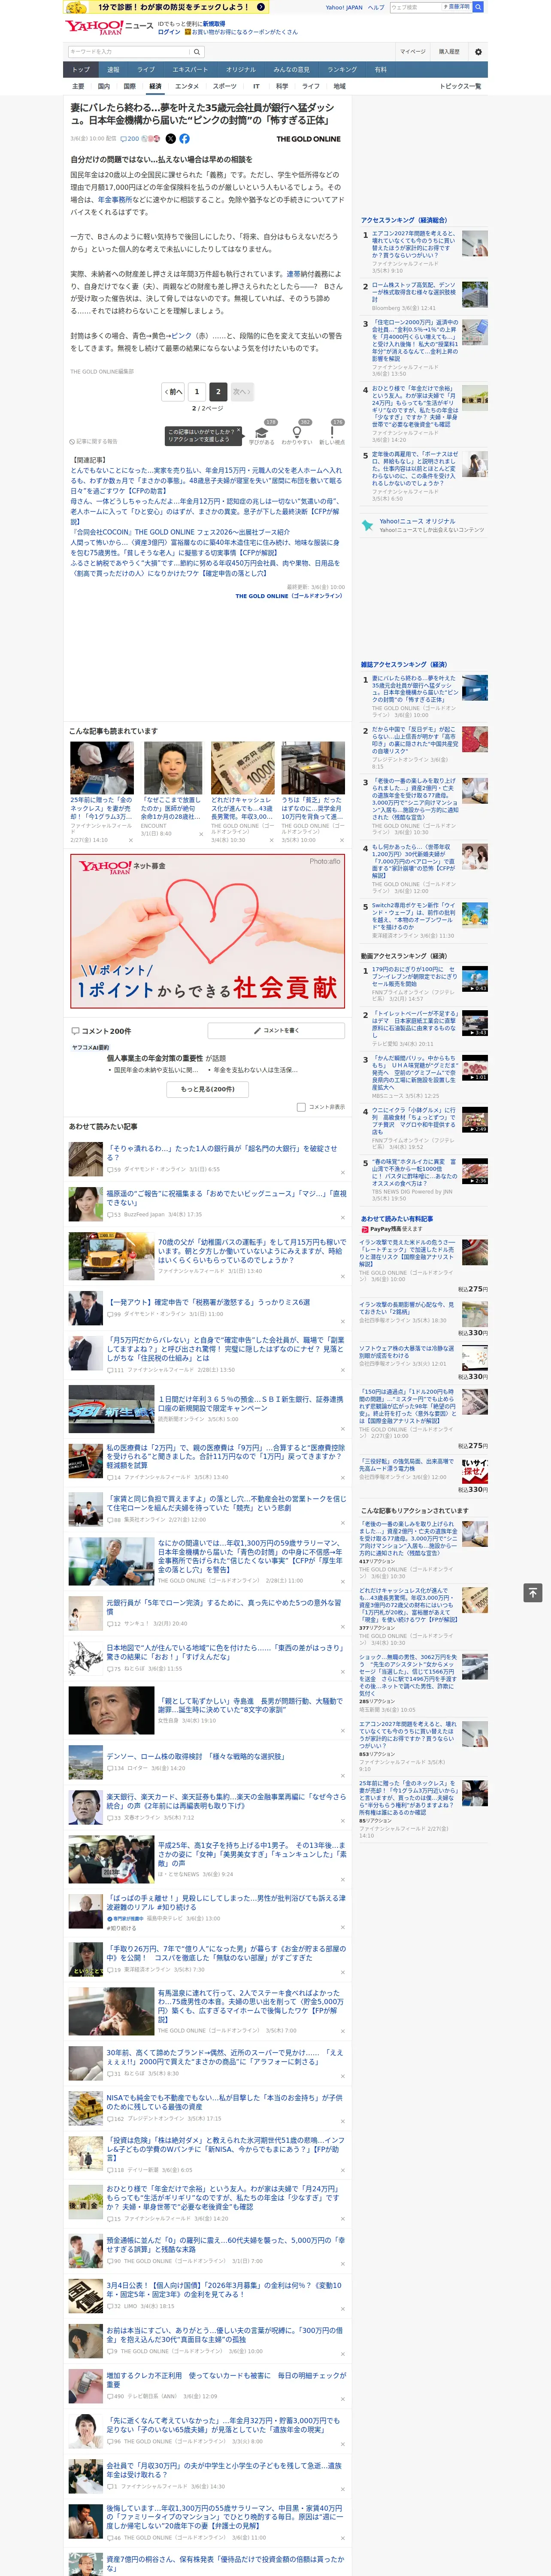Screen dimensions: 551x2576
Task: Click the back-to-top arrow button
Action: click(532, 1593)
